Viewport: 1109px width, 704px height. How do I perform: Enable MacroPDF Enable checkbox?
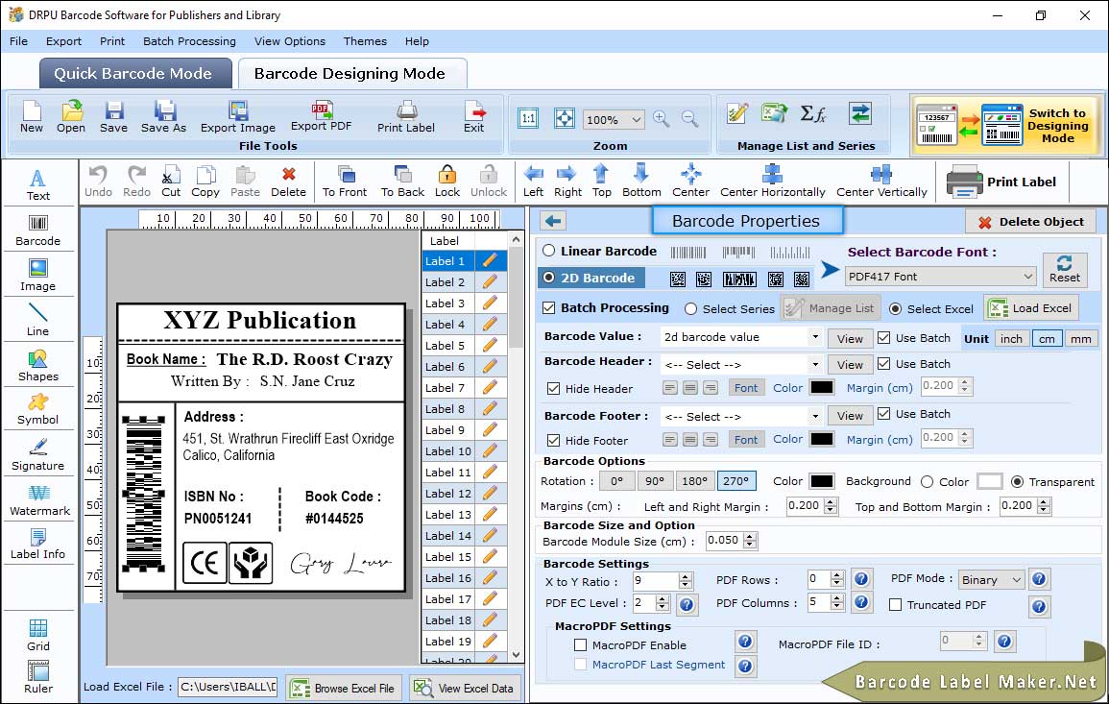[581, 645]
